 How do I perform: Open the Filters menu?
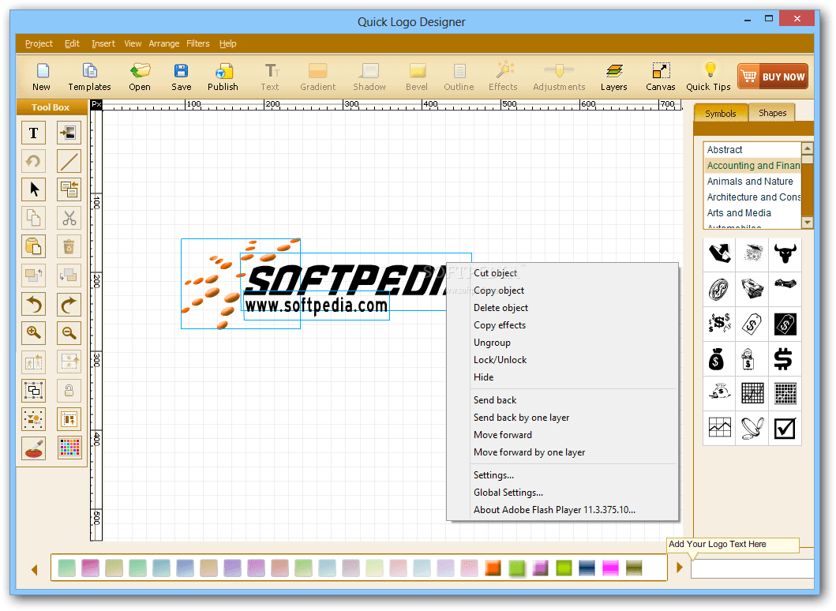[198, 43]
